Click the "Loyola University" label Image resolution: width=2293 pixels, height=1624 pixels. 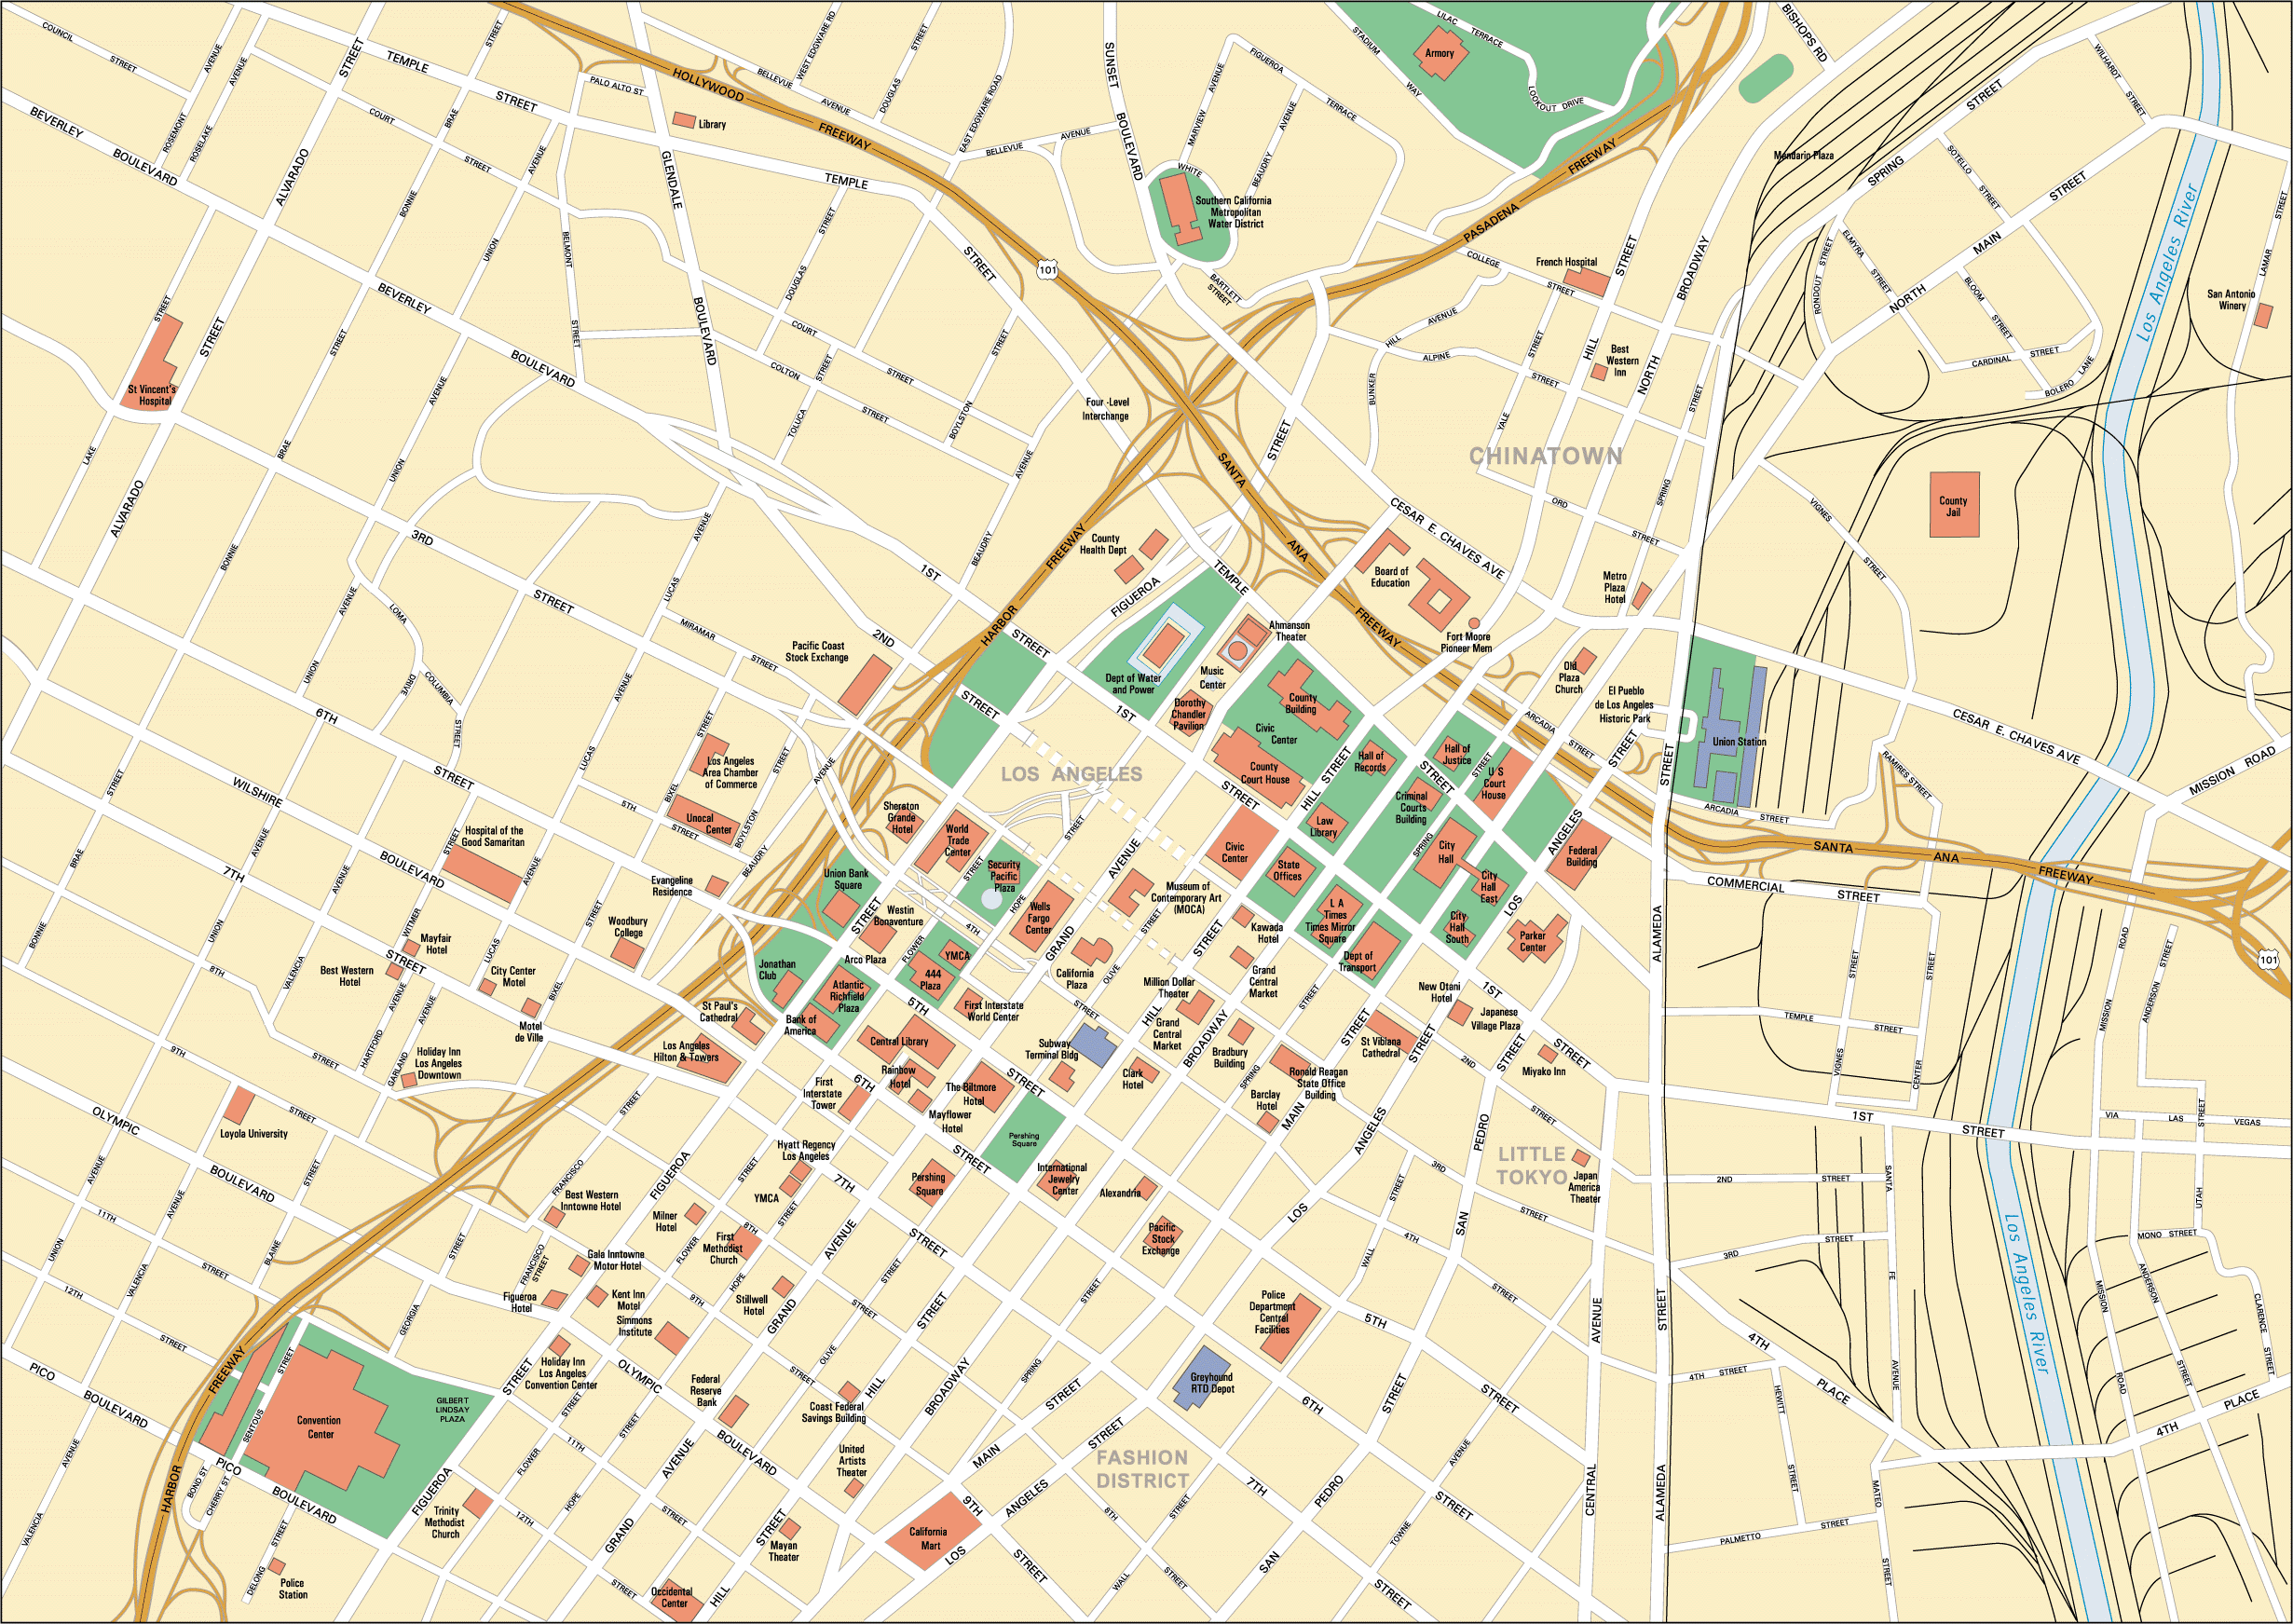coord(253,1134)
